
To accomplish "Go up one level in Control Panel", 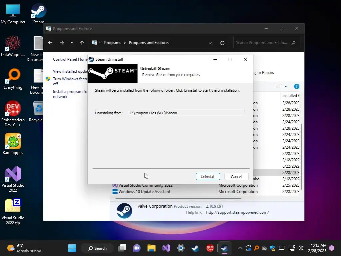I will (82, 43).
